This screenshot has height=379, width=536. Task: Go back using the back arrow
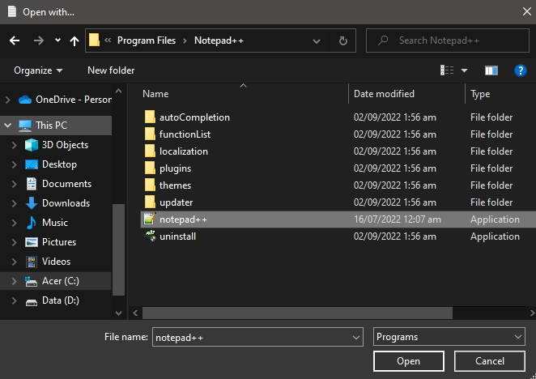tap(15, 40)
